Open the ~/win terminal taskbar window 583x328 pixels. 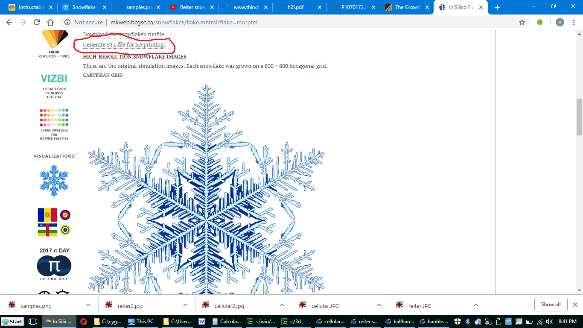[x=261, y=322]
